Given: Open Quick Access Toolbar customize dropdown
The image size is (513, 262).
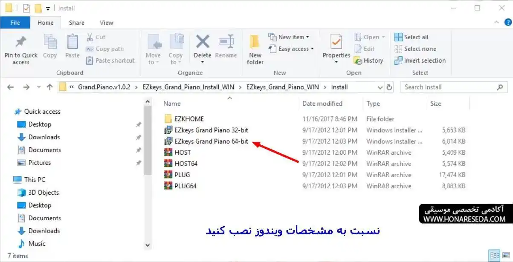Looking at the screenshot, I should 48,8.
